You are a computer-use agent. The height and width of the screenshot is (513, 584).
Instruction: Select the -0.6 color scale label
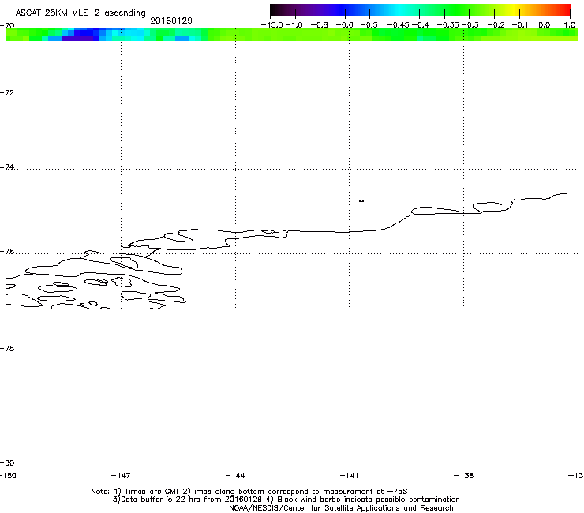(x=345, y=25)
